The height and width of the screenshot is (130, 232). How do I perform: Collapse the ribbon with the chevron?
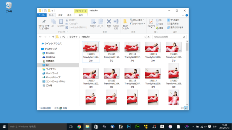183,15
